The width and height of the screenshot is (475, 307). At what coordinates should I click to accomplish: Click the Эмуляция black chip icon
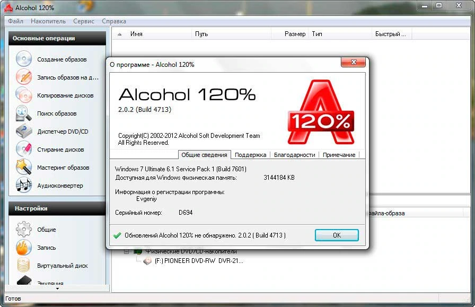pos(24,280)
